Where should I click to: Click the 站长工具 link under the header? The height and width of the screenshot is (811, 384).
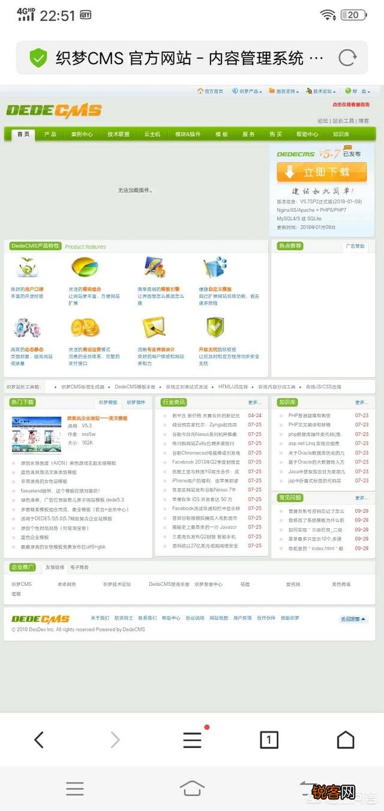click(344, 121)
